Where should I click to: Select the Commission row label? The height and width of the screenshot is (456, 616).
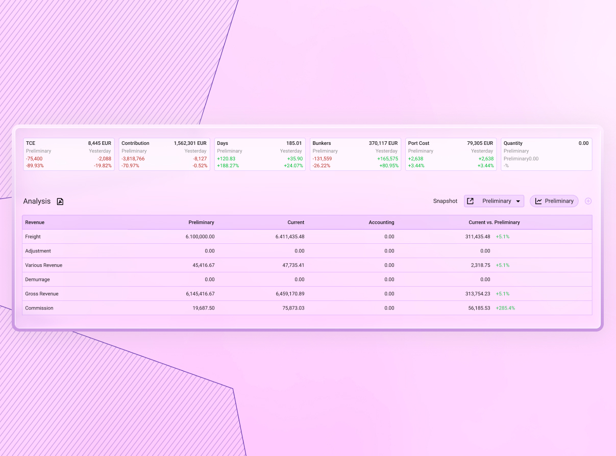click(x=39, y=308)
